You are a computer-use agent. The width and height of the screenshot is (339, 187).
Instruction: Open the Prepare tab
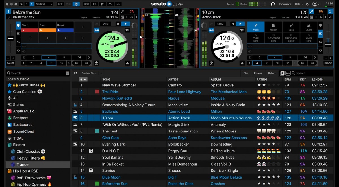click(258, 73)
